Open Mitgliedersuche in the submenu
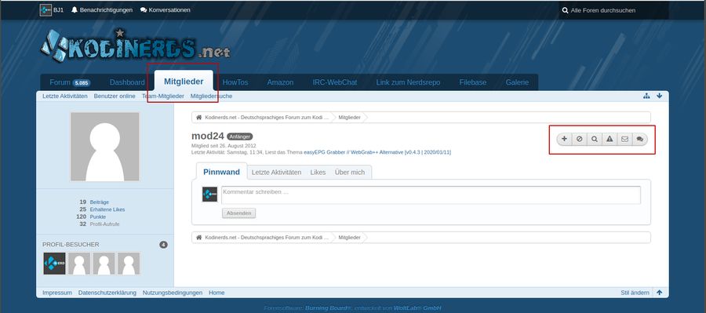This screenshot has width=706, height=313. coord(211,96)
